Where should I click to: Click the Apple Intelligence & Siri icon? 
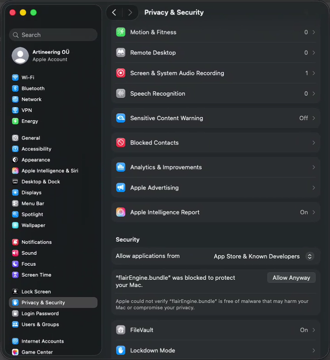[x=15, y=171]
